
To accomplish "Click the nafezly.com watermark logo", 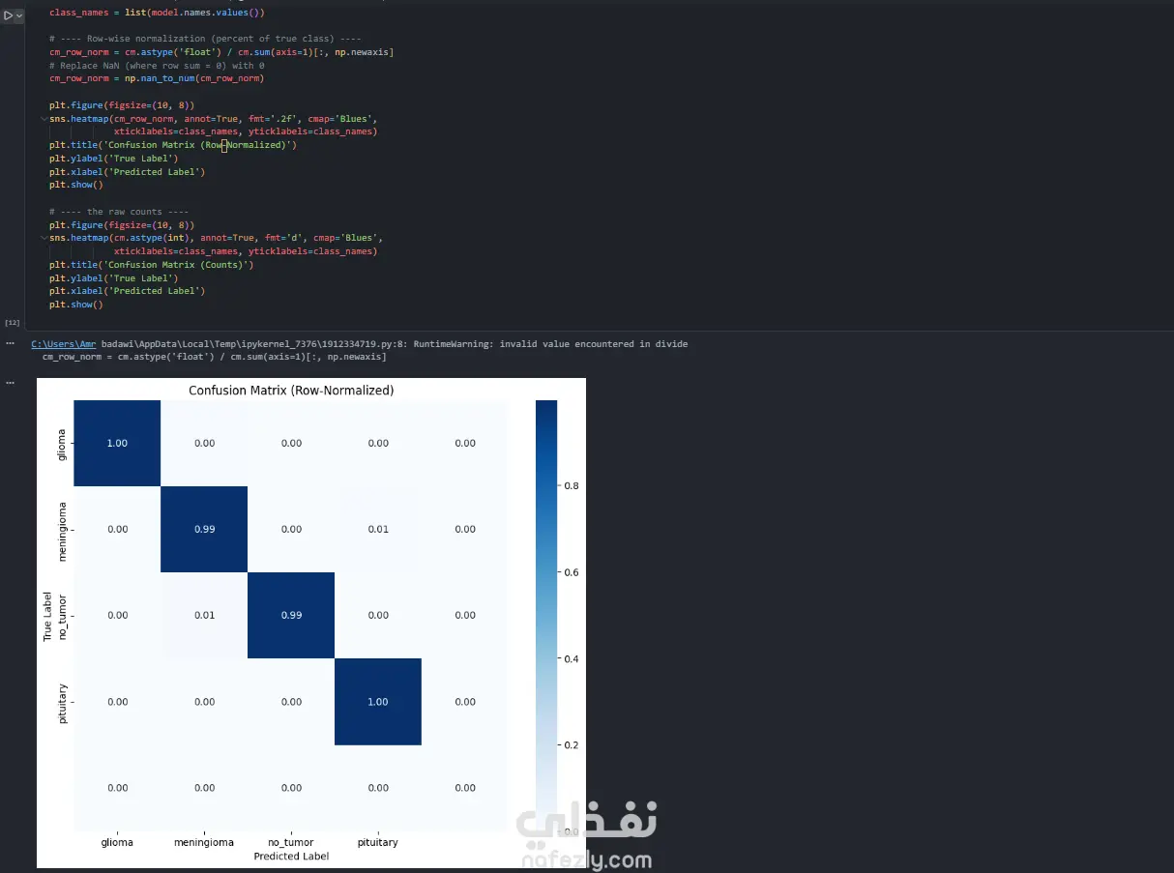I will click(587, 836).
